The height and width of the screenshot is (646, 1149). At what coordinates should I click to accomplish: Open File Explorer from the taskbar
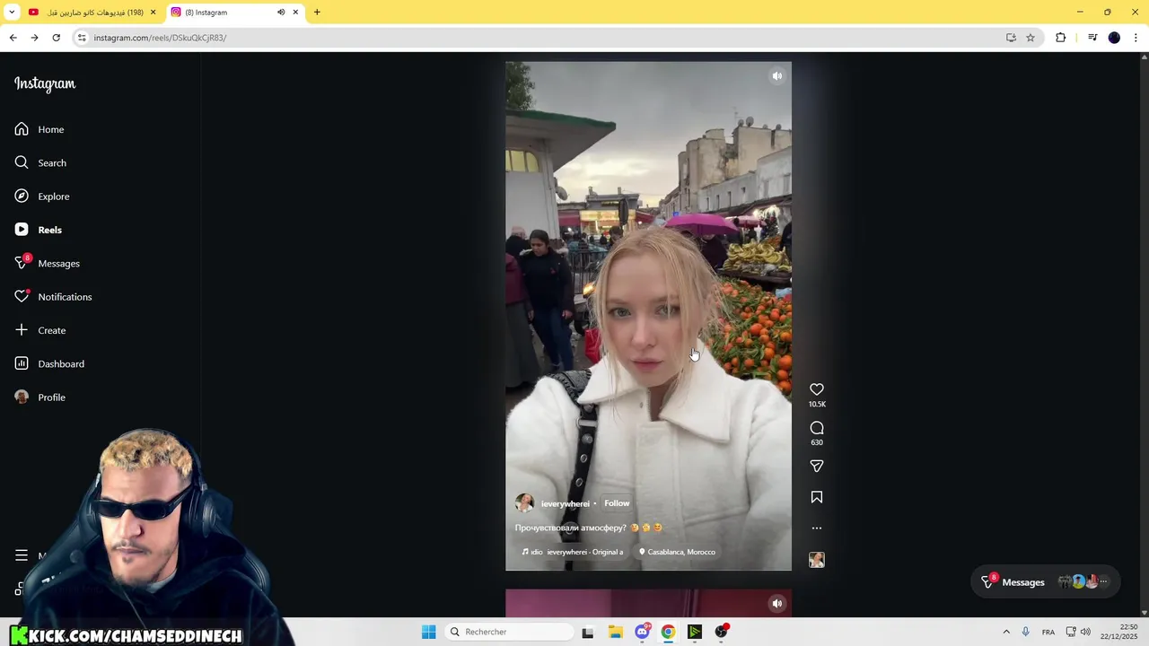[616, 632]
